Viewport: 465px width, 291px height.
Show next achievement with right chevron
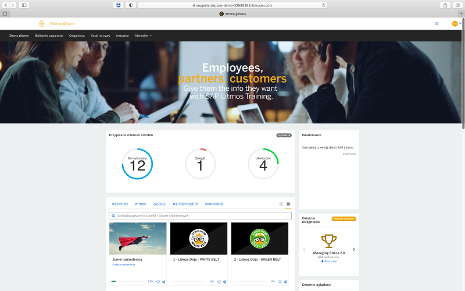point(354,250)
